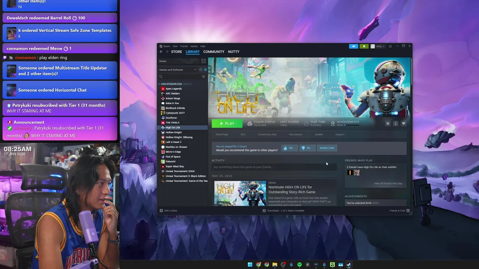Click the second wishlist friend's avatar

[357, 173]
